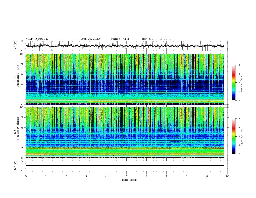The width and height of the screenshot is (256, 198).
Task: Click time axis tick label "8"
Action: coord(187,176)
